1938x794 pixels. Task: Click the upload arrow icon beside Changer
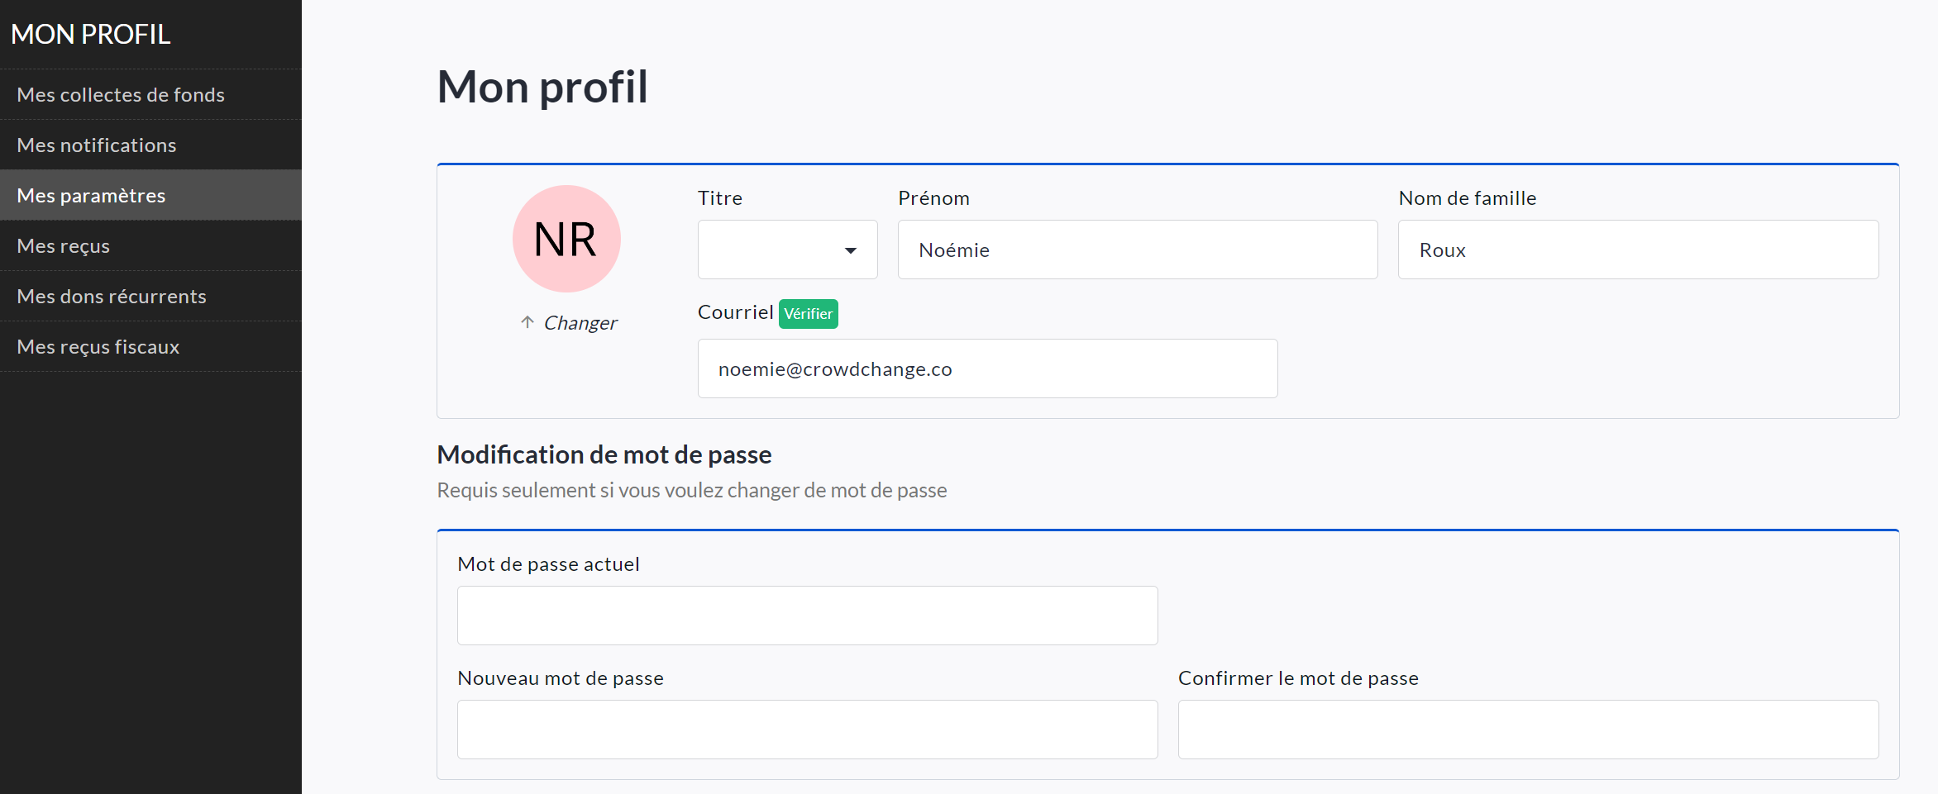click(527, 322)
